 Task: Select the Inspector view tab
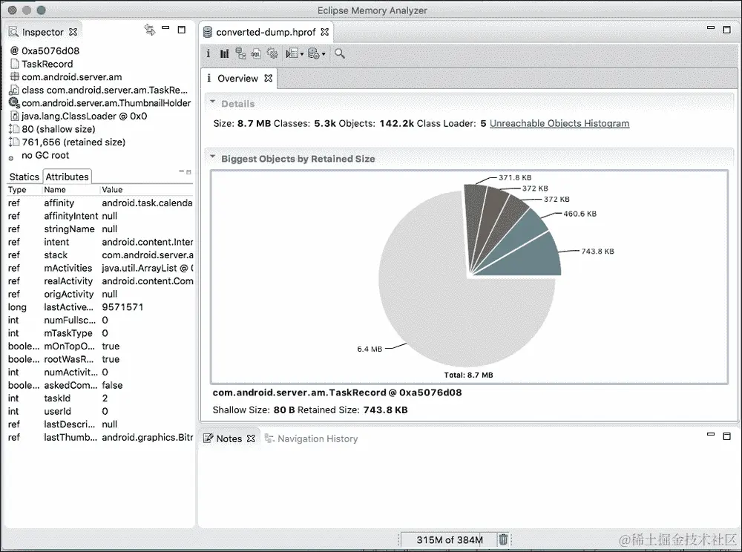[x=42, y=32]
